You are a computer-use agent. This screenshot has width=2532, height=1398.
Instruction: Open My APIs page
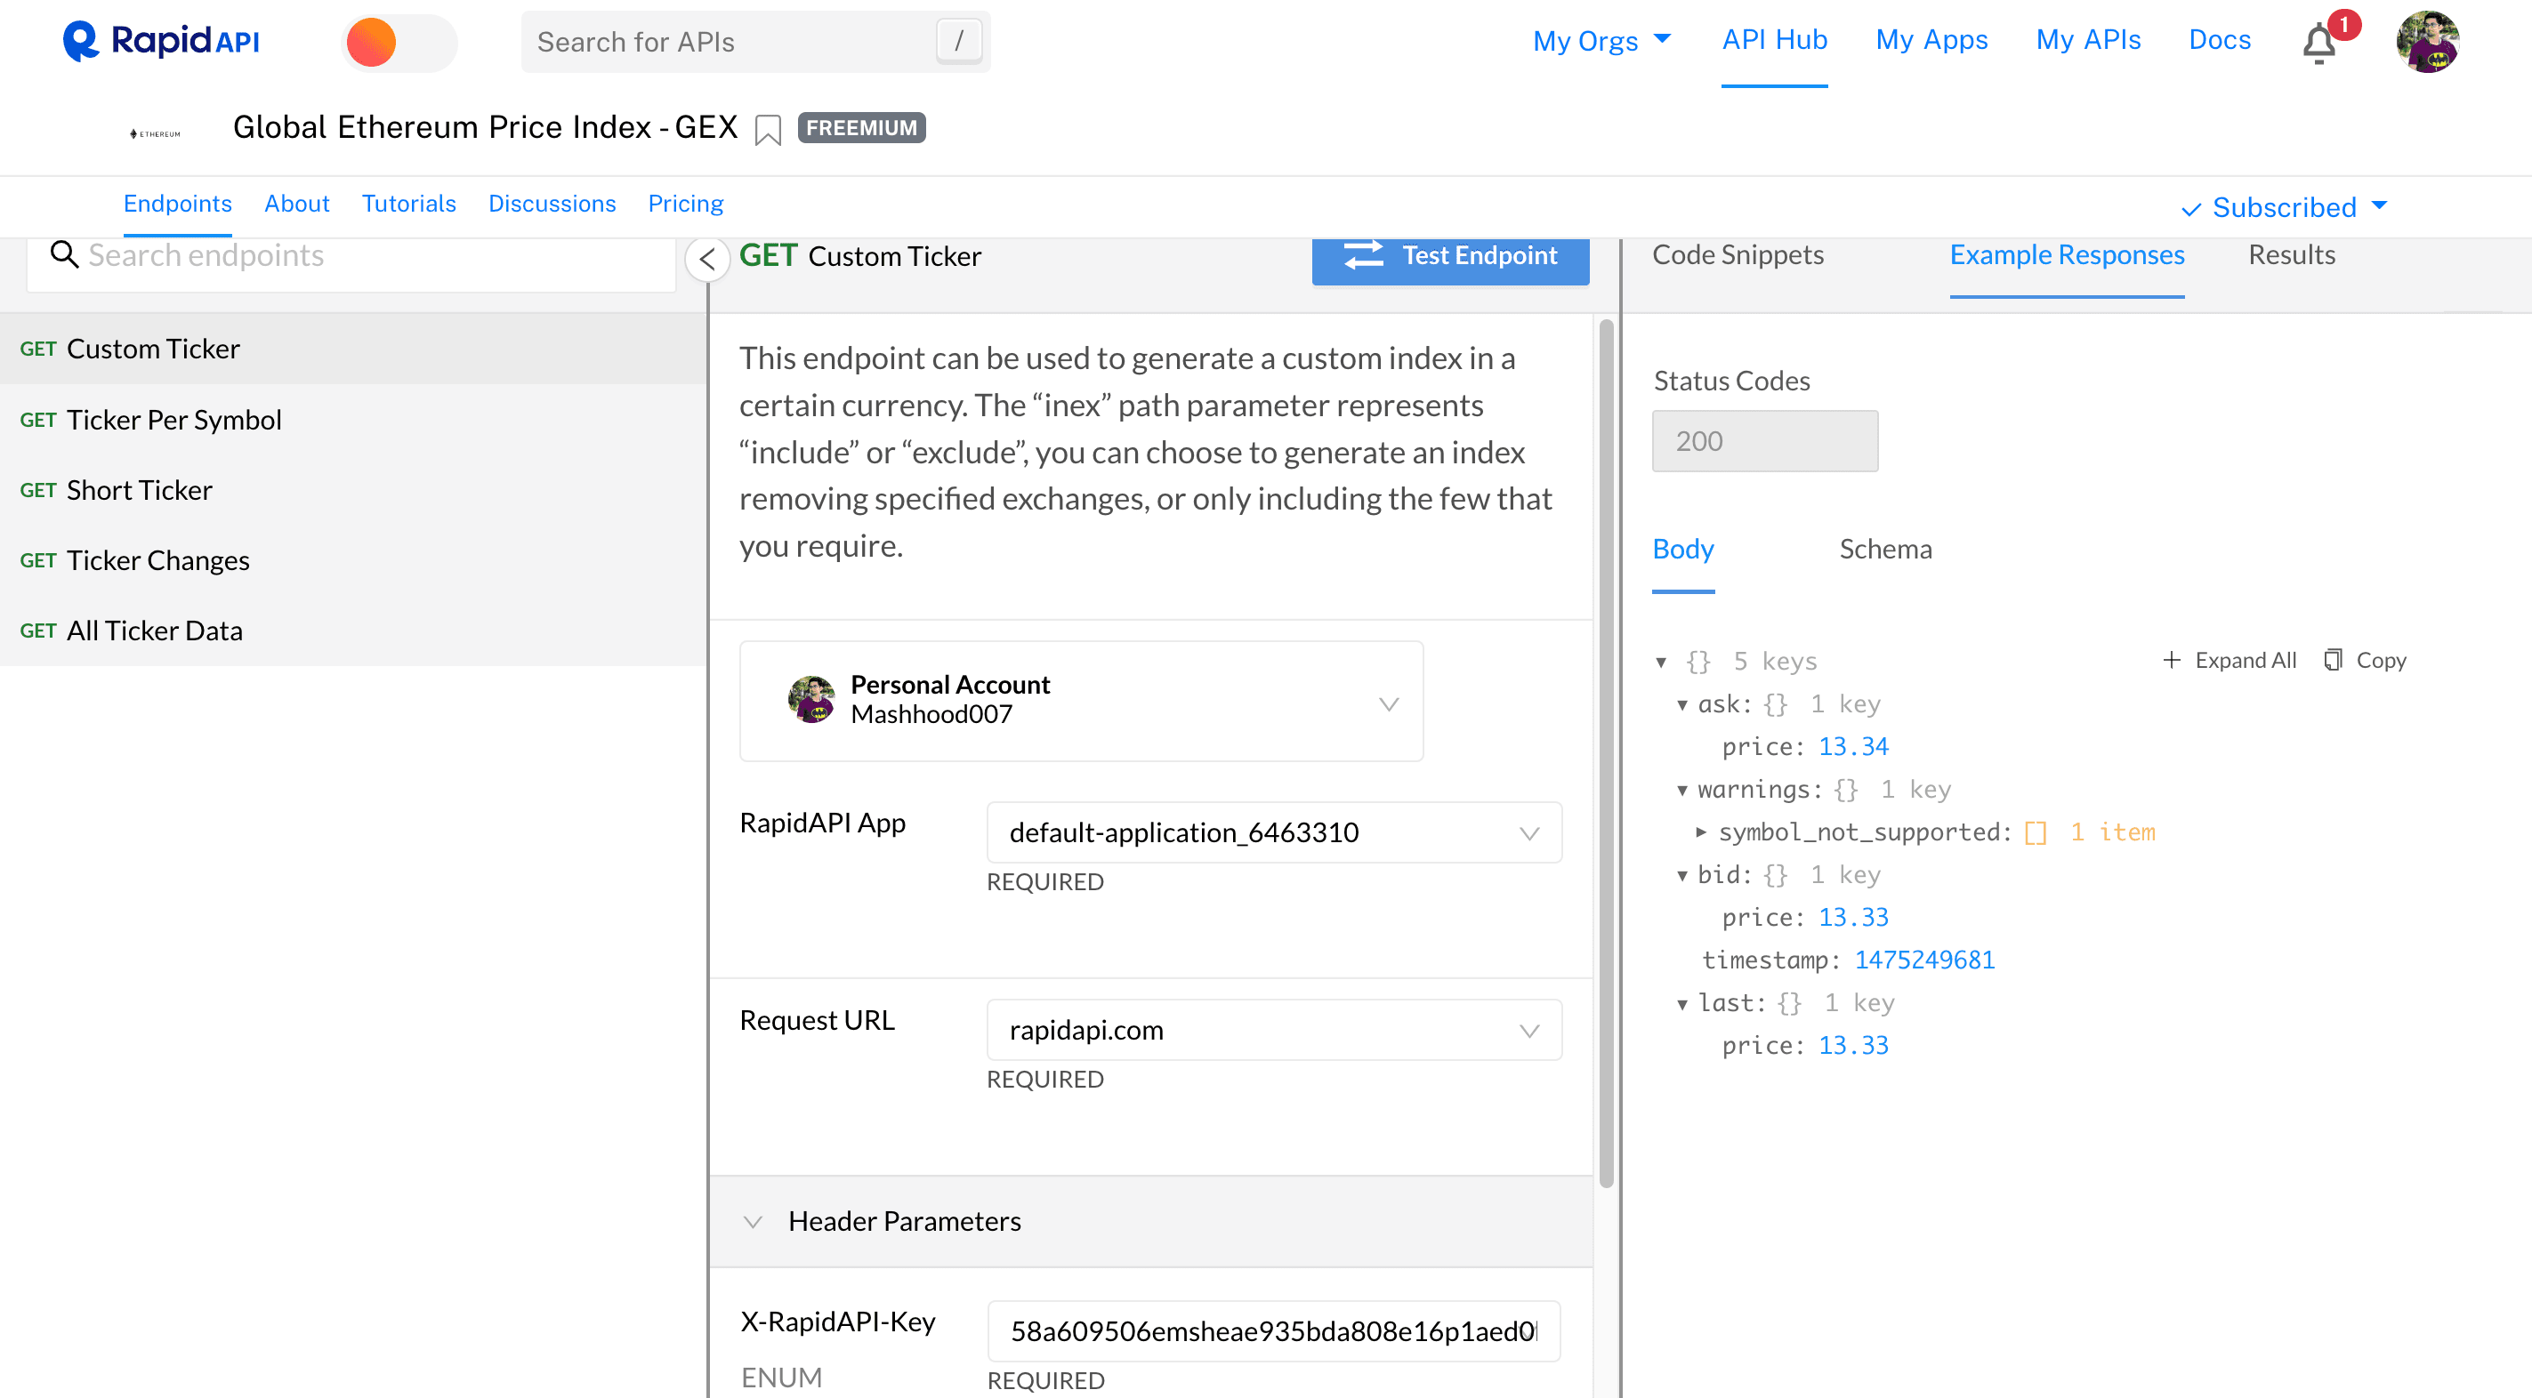[2088, 39]
